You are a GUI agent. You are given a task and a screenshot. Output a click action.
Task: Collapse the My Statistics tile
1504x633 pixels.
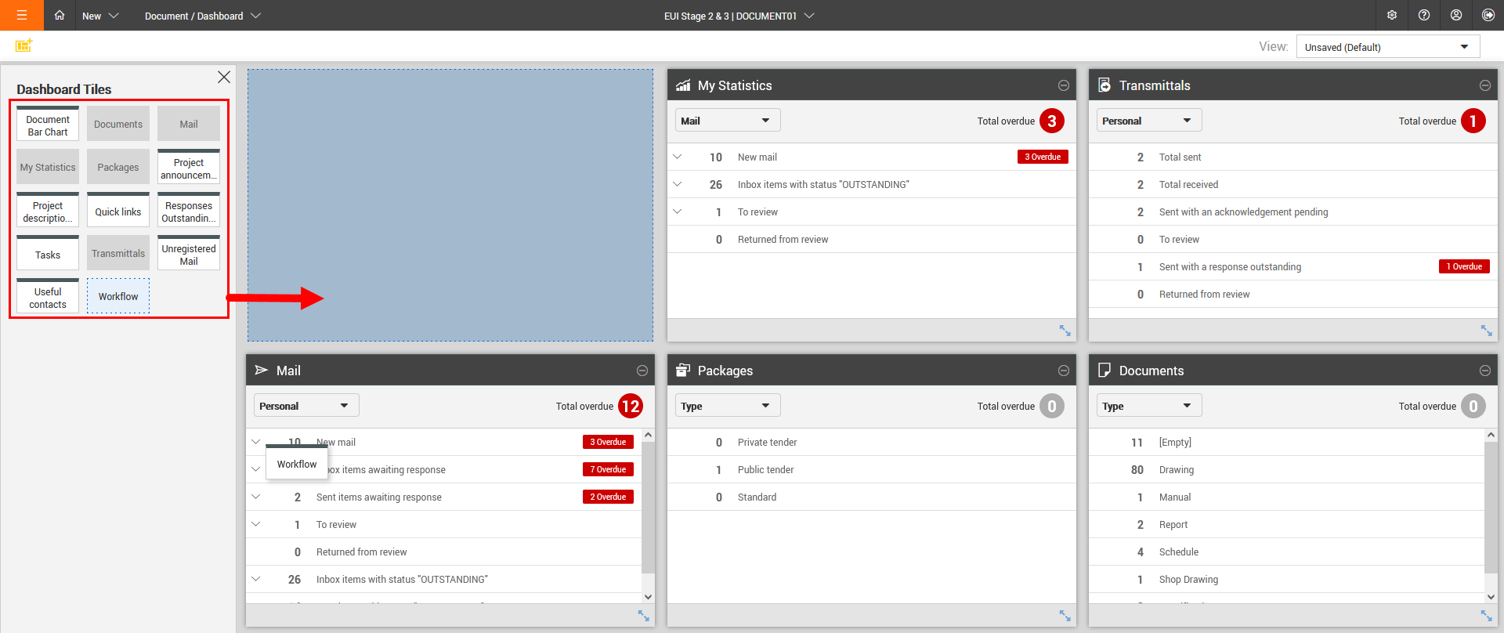pos(1064,85)
